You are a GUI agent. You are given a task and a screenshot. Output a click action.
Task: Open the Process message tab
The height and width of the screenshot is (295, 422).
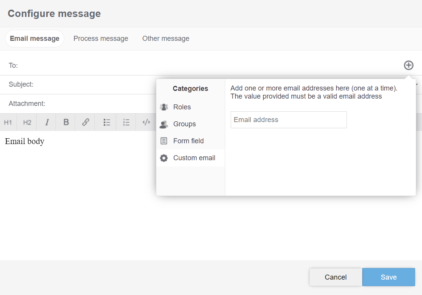coord(101,39)
